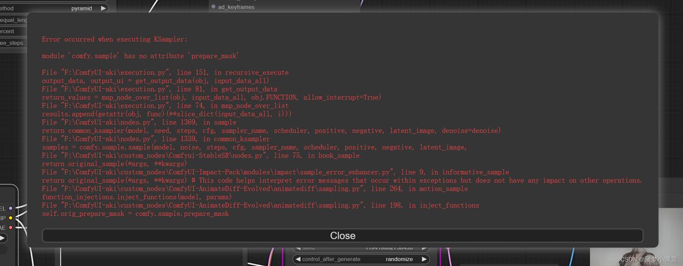Image resolution: width=683 pixels, height=266 pixels.
Task: Click the yellow CLIP output port
Action: tap(11, 218)
